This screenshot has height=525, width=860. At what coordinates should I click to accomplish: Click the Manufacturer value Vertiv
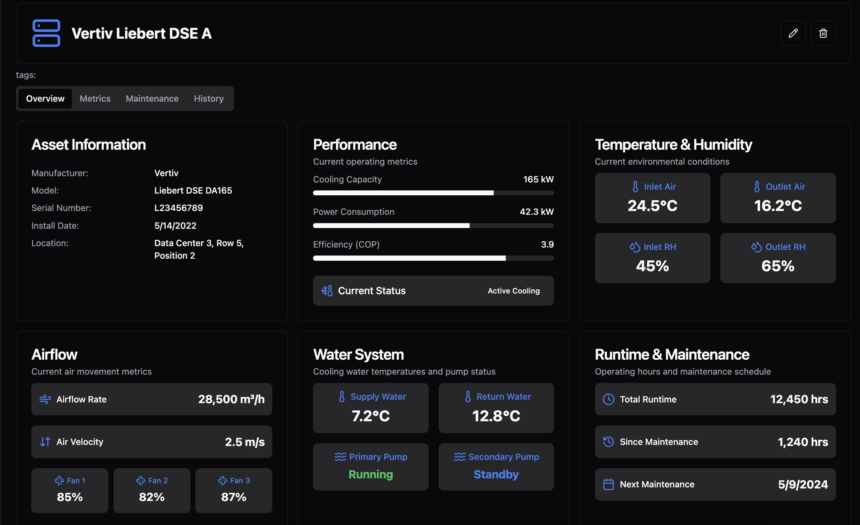tap(166, 173)
